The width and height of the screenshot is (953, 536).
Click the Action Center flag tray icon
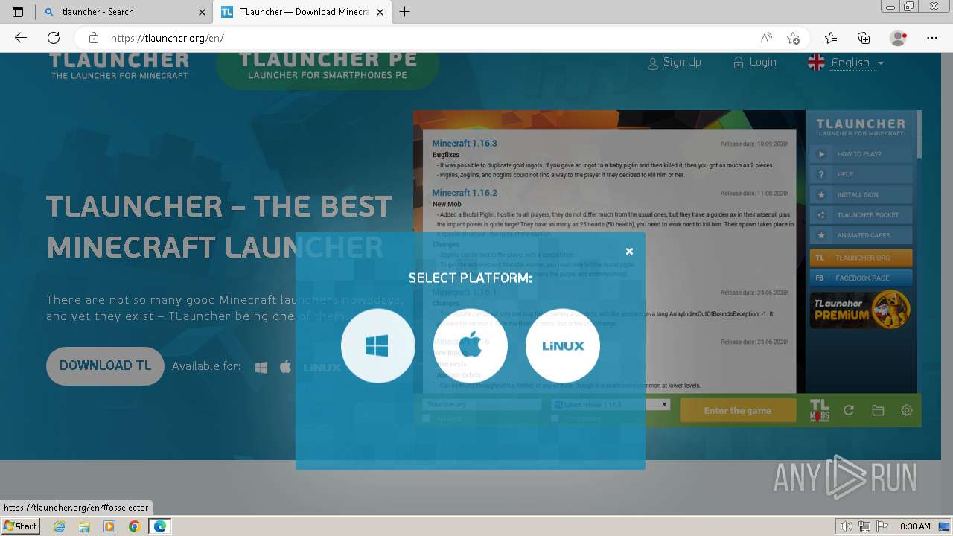(x=881, y=526)
